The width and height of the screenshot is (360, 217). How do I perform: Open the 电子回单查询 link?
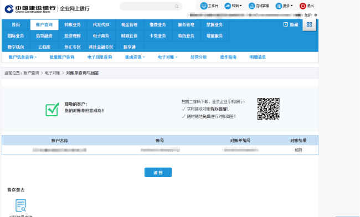coord(100,57)
